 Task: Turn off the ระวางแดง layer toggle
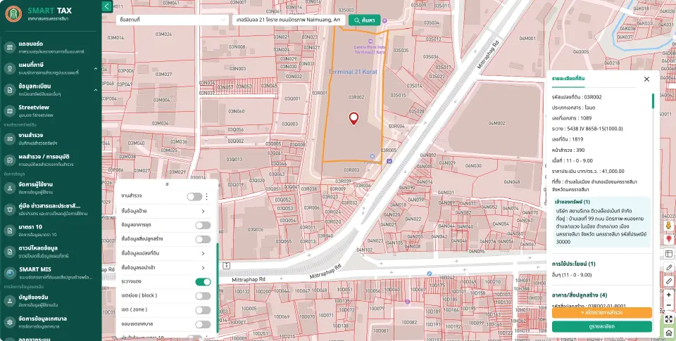[203, 281]
